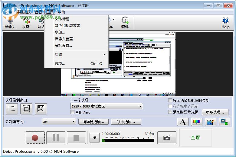This screenshot has height=157, width=236.
Task: Choose the rectangle selection capture icon
Action: [12, 109]
